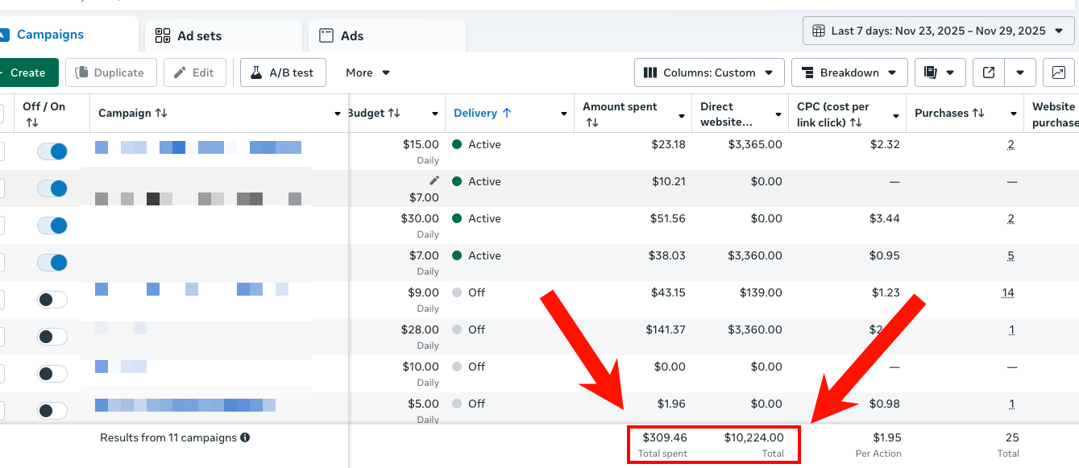
Task: Open the reports icon menu
Action: 939,72
